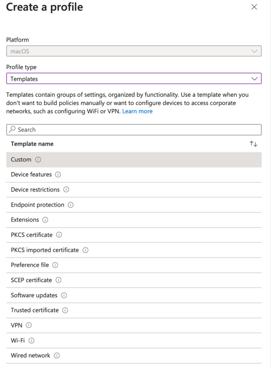Viewport: 271px width, 369px height.
Task: Click the info icon next to Device features
Action: (x=58, y=174)
